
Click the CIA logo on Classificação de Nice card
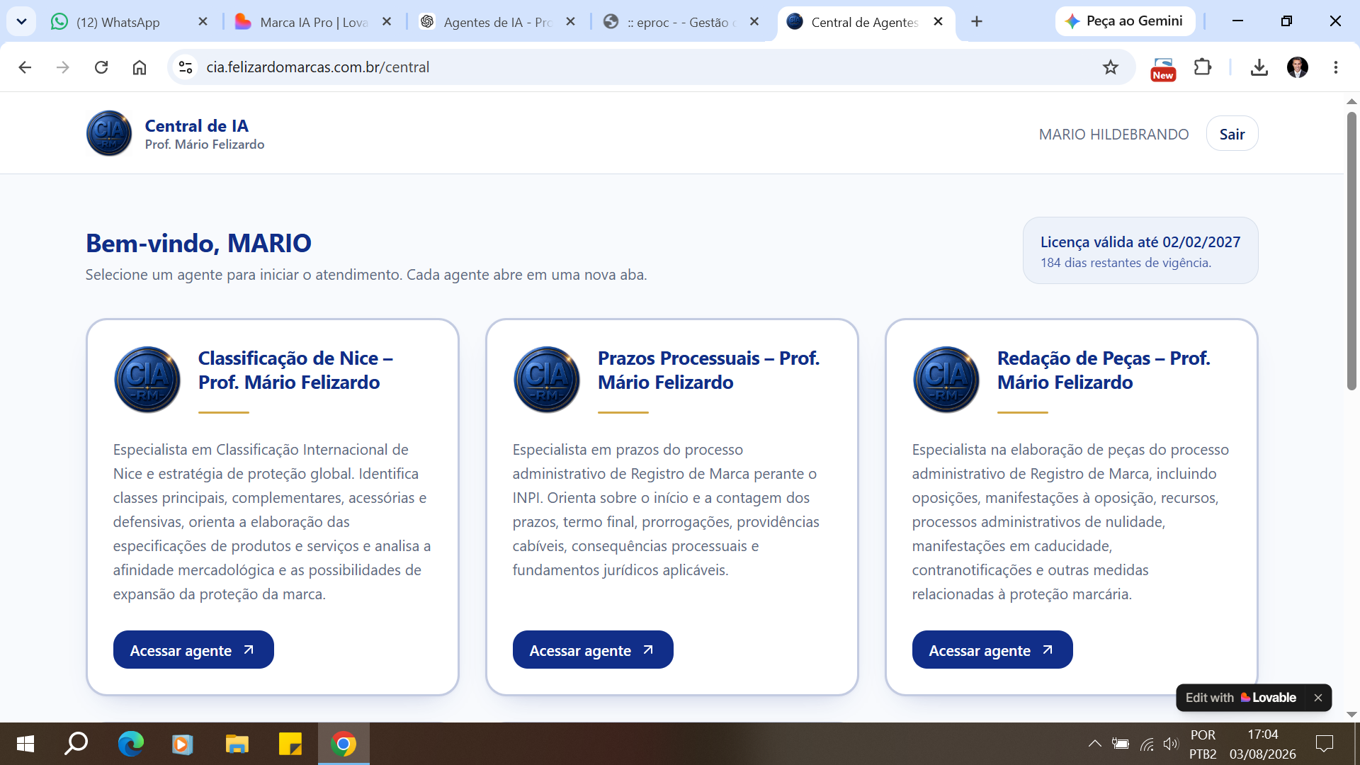click(147, 380)
